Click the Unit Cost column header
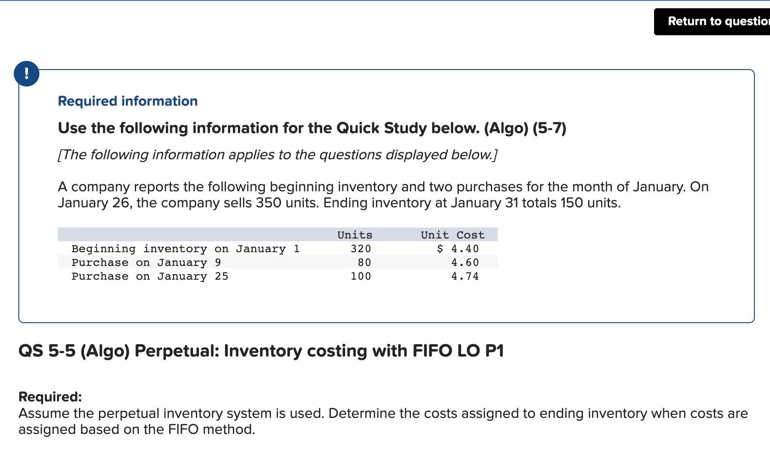The height and width of the screenshot is (455, 770). click(452, 235)
